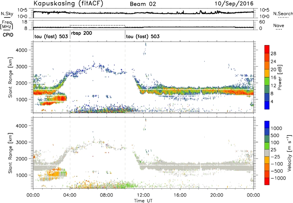Click the 'Nave' legend label

coord(279,25)
